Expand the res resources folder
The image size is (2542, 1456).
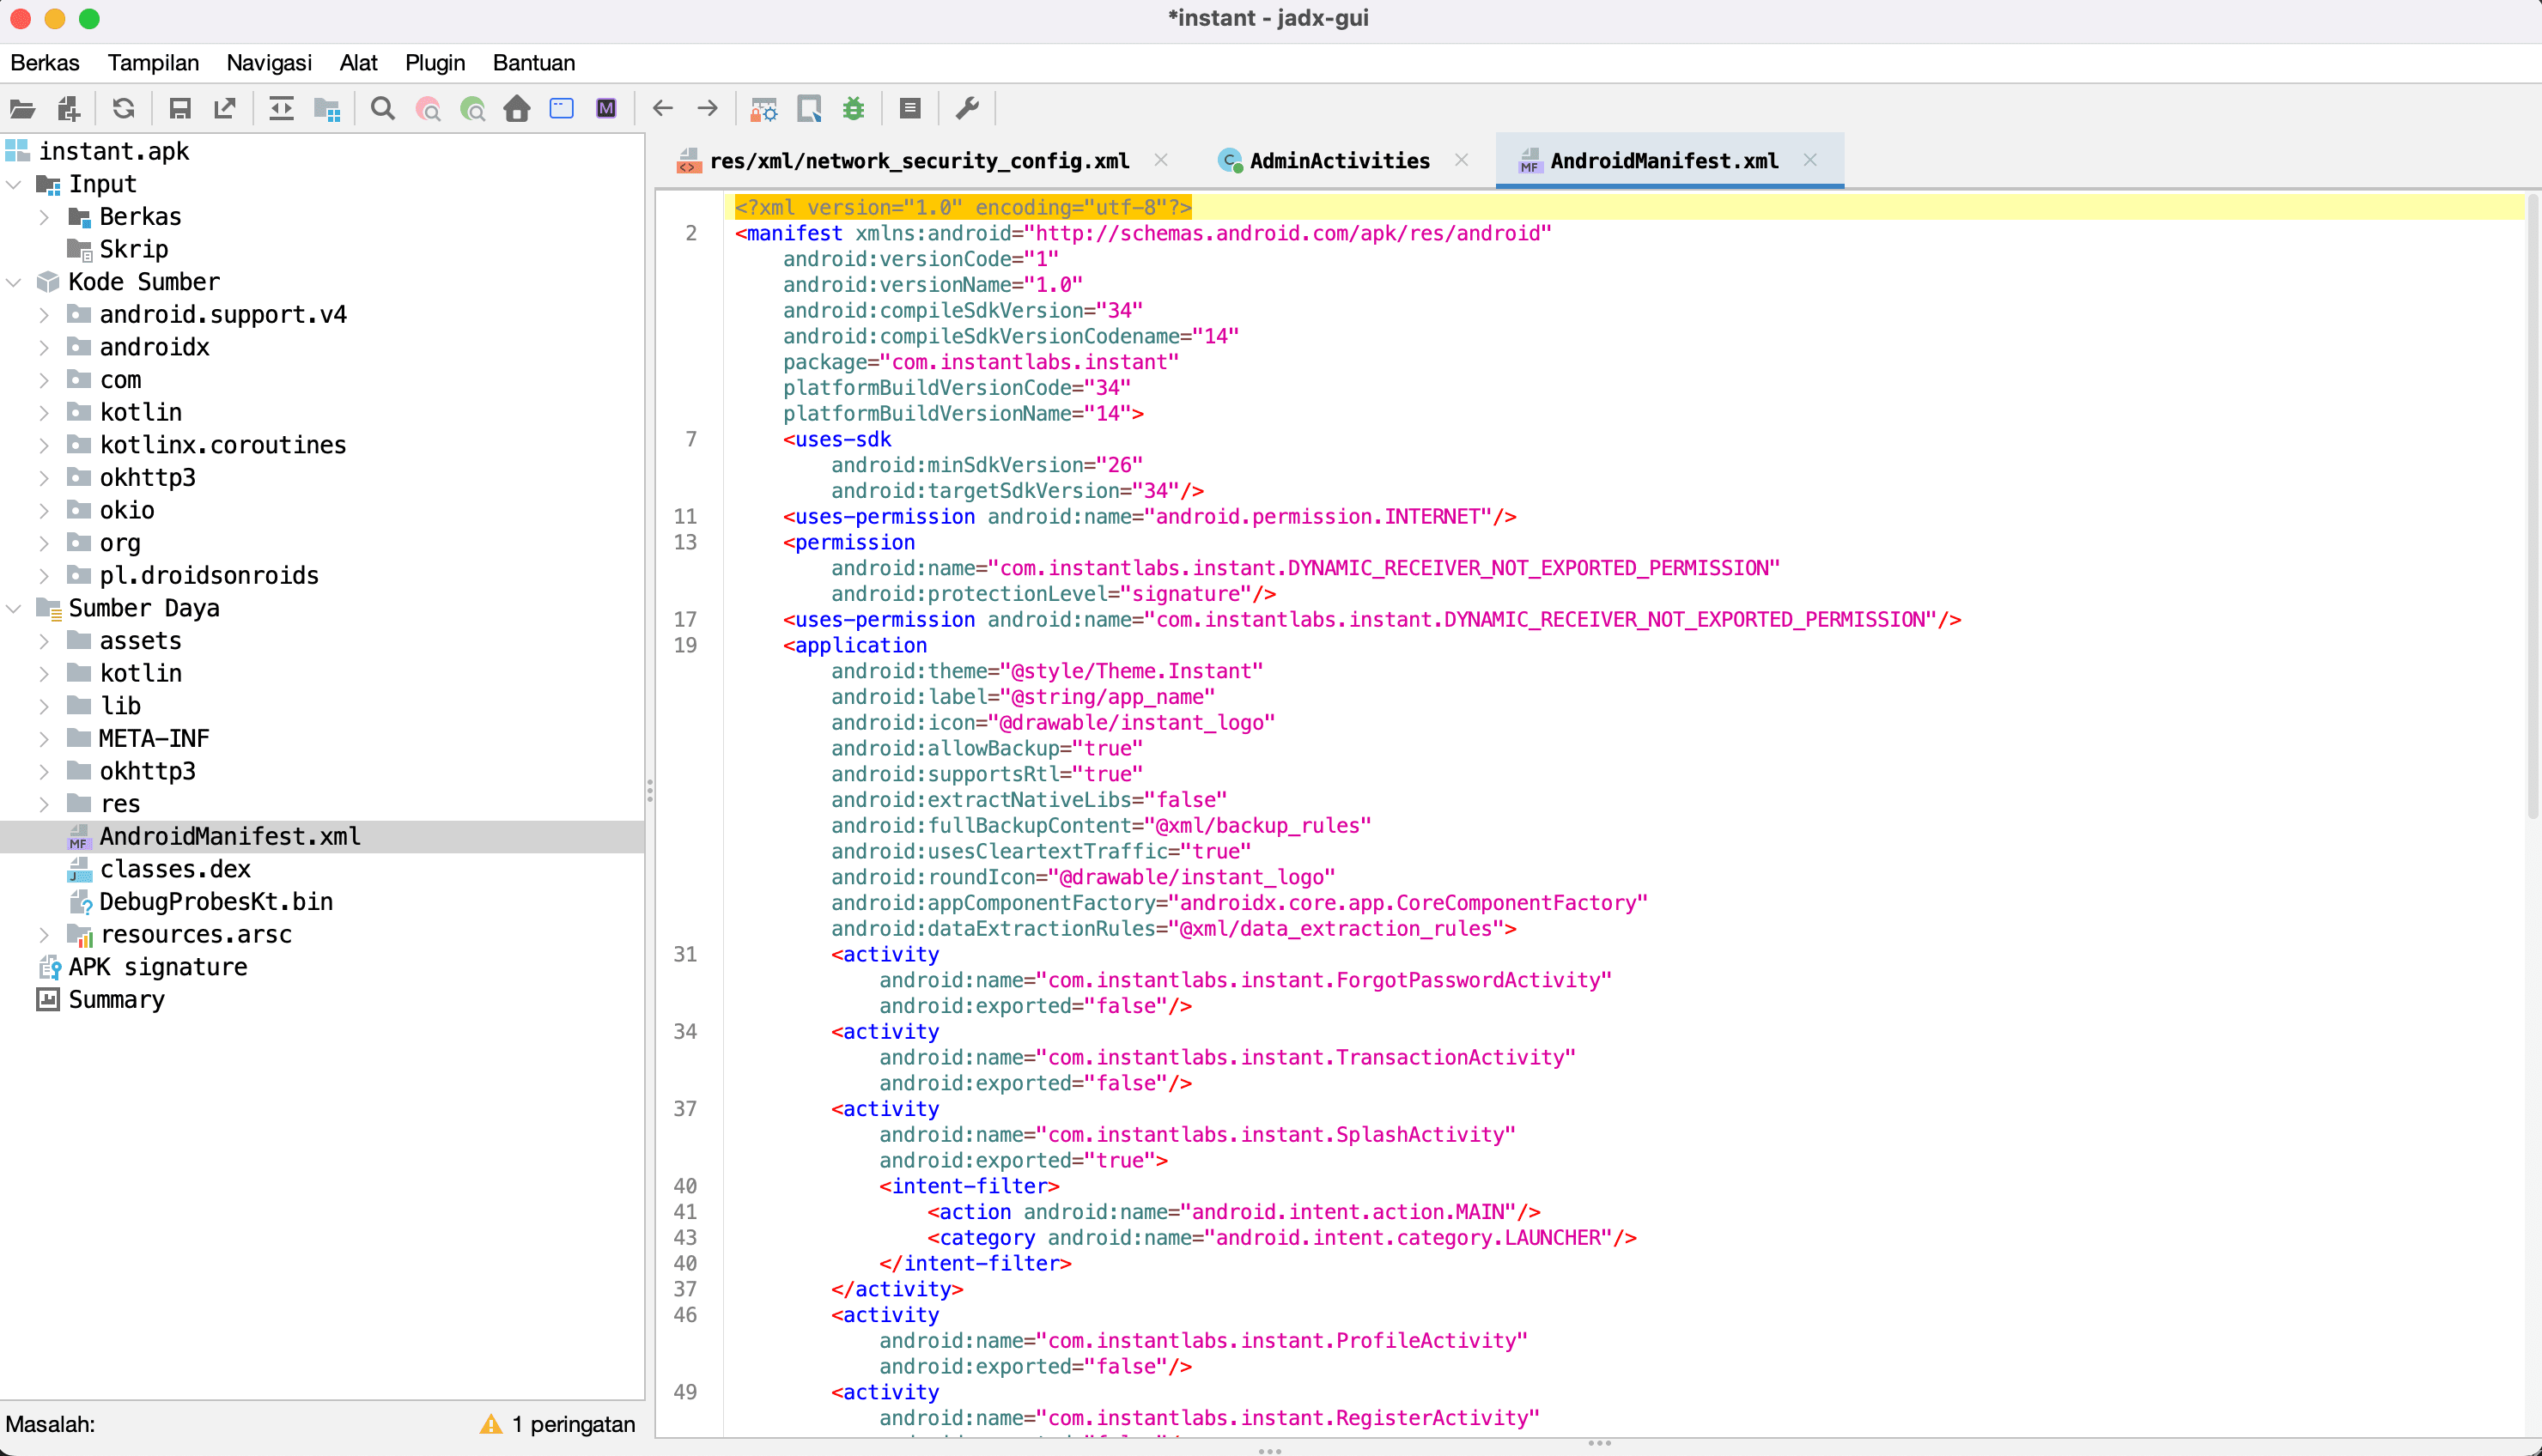click(x=44, y=804)
